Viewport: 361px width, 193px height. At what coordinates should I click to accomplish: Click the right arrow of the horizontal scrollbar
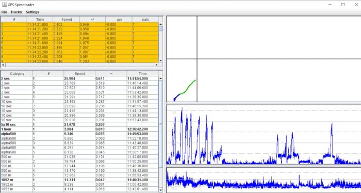(x=157, y=65)
